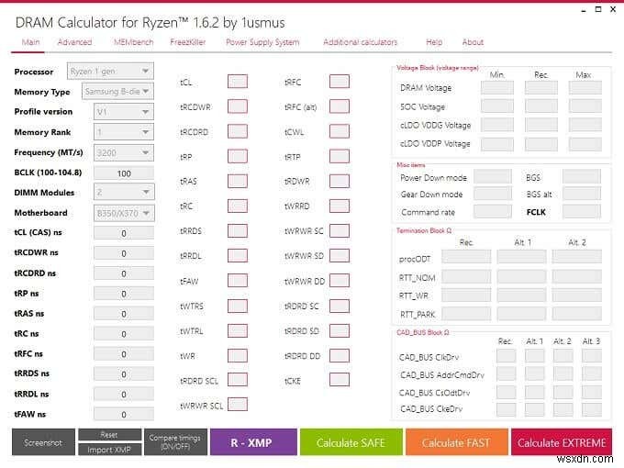Click the tFAW ns input field
This screenshot has width=624, height=468.
pyautogui.click(x=124, y=414)
